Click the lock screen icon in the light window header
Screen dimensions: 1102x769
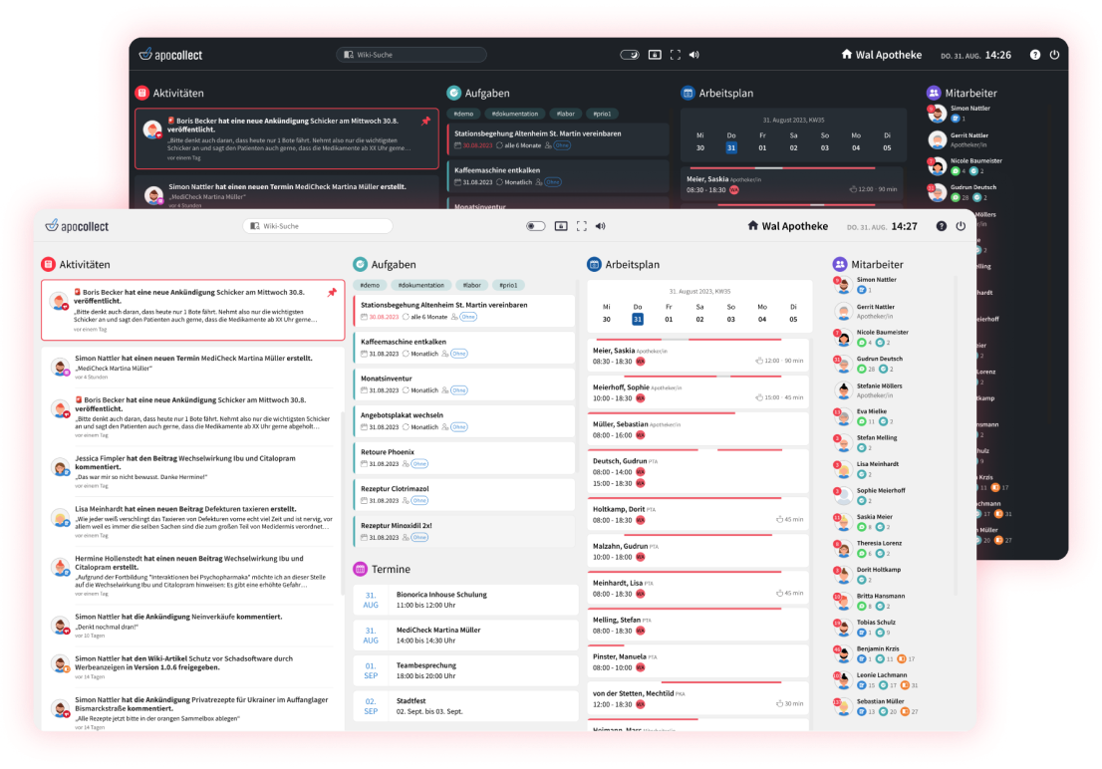click(x=561, y=226)
